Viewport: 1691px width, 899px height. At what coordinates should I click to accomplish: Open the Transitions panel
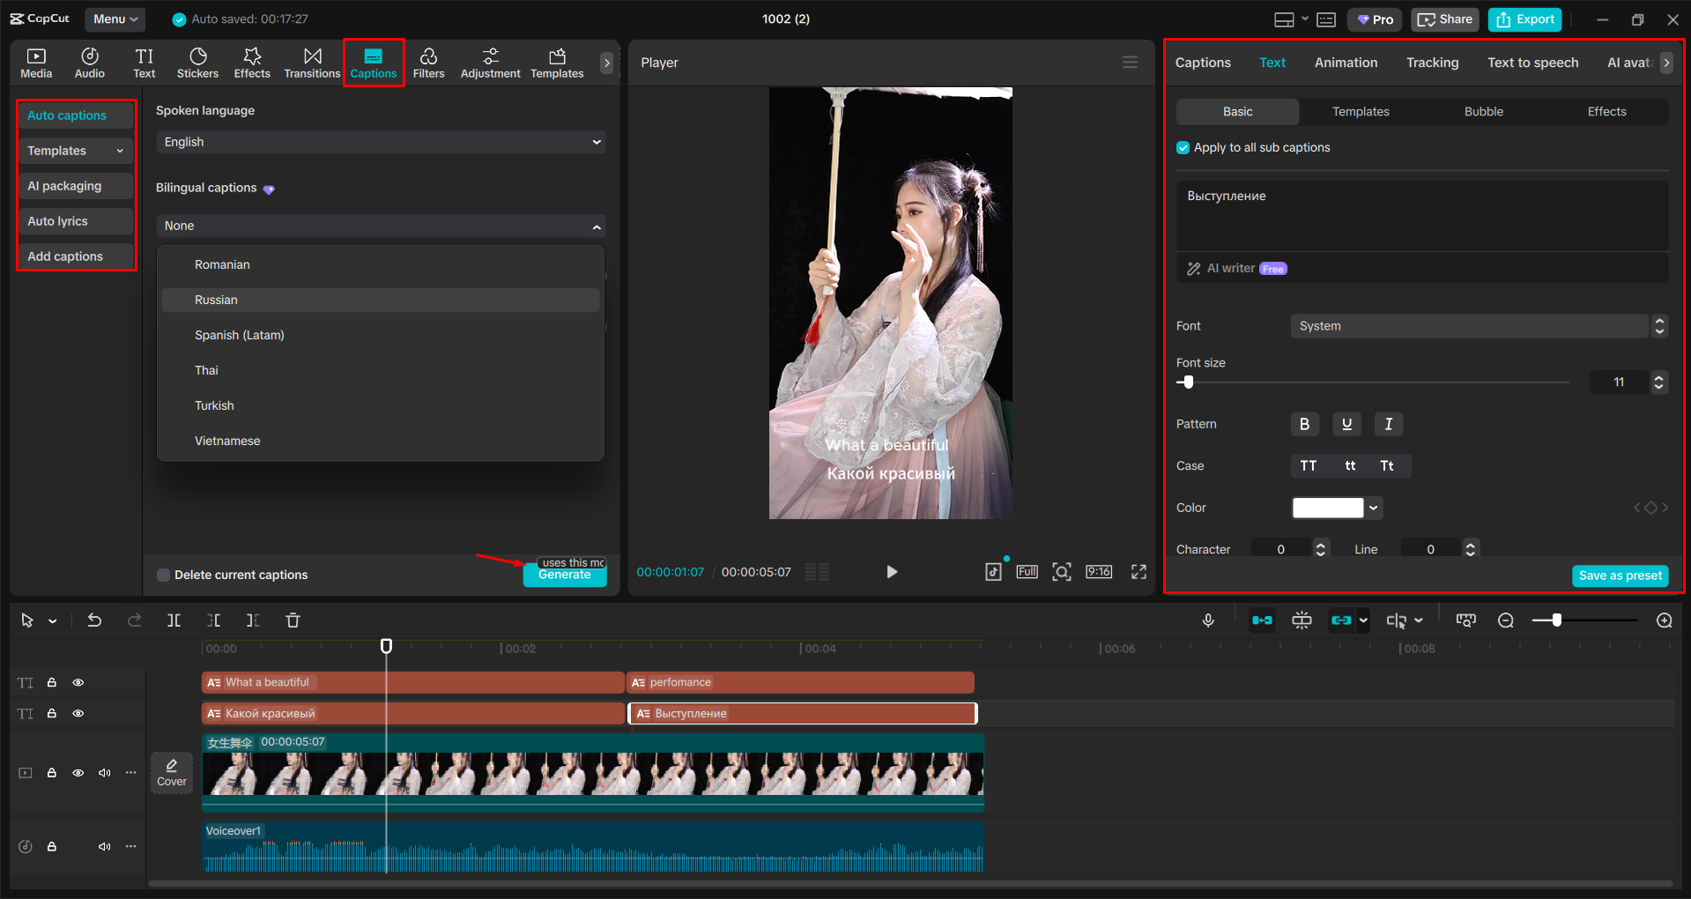click(312, 62)
